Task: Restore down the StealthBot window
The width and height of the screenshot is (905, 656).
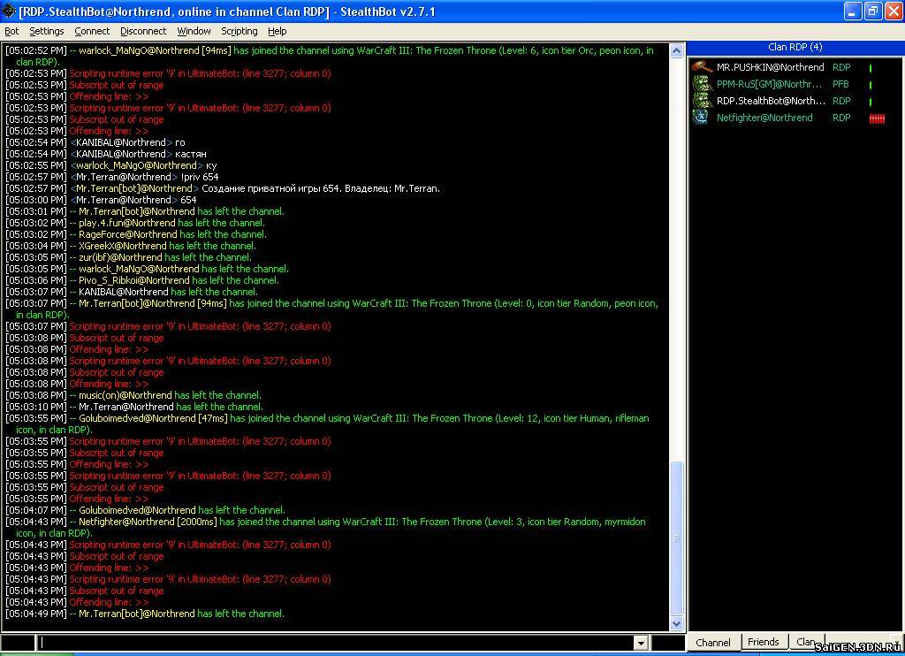Action: (873, 11)
